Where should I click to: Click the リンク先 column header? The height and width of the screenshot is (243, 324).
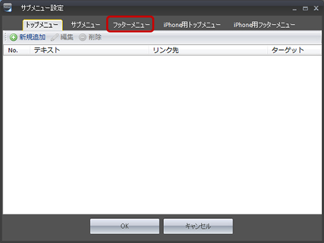[208, 51]
